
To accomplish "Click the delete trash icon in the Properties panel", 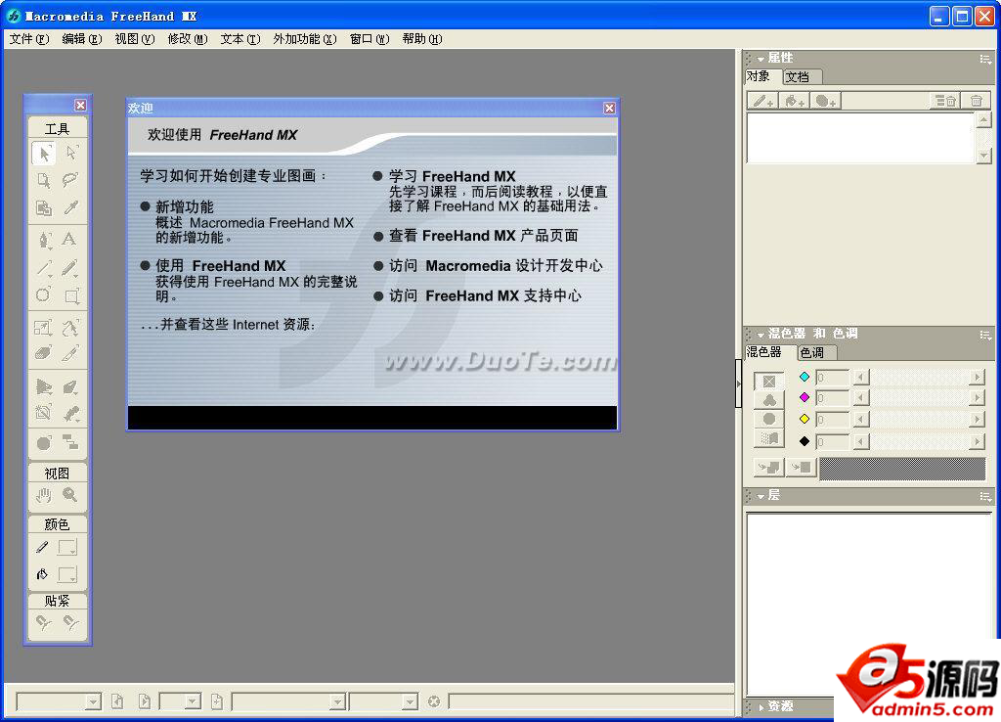I will pos(976,102).
